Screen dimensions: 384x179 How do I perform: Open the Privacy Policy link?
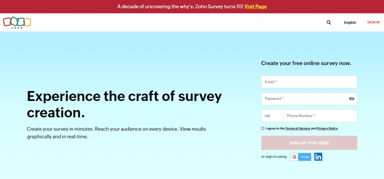pyautogui.click(x=327, y=128)
